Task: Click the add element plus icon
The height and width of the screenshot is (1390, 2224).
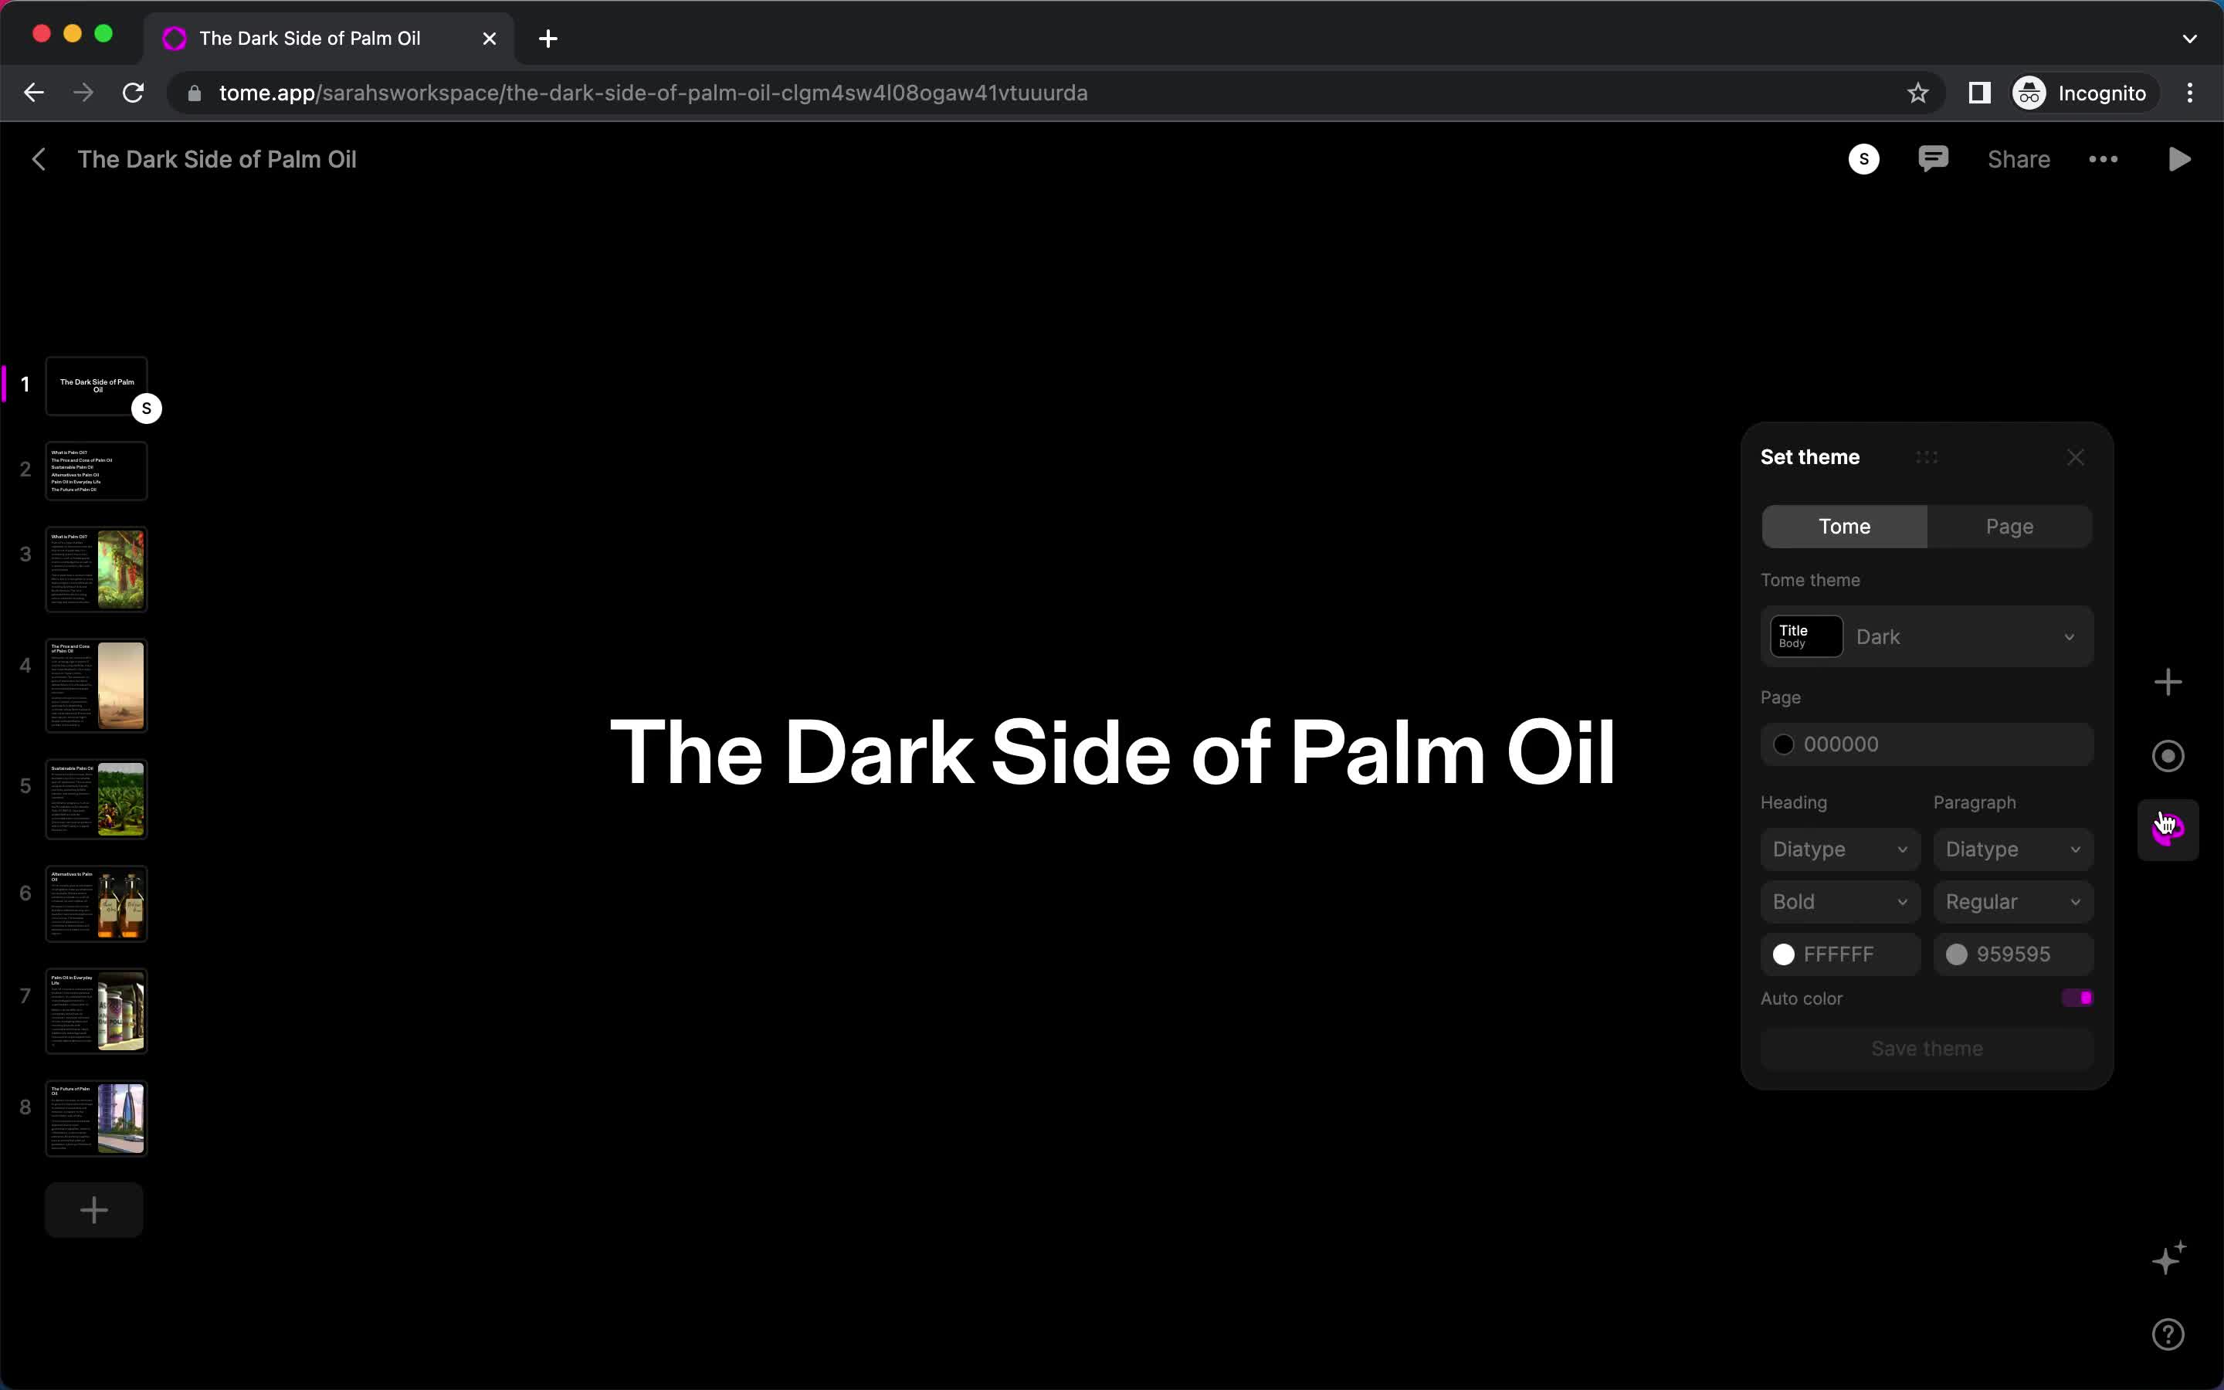Action: pos(2171,682)
